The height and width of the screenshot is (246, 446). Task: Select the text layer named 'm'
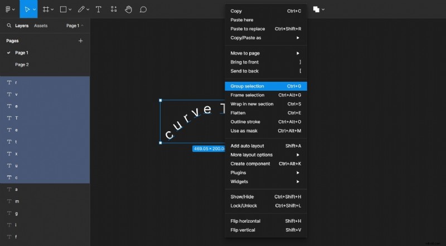[17, 201]
